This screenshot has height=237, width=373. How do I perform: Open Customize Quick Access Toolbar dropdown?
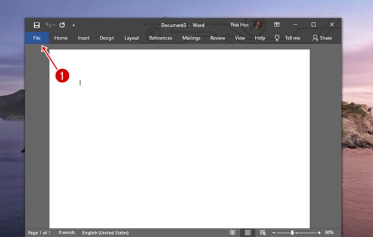(x=74, y=25)
